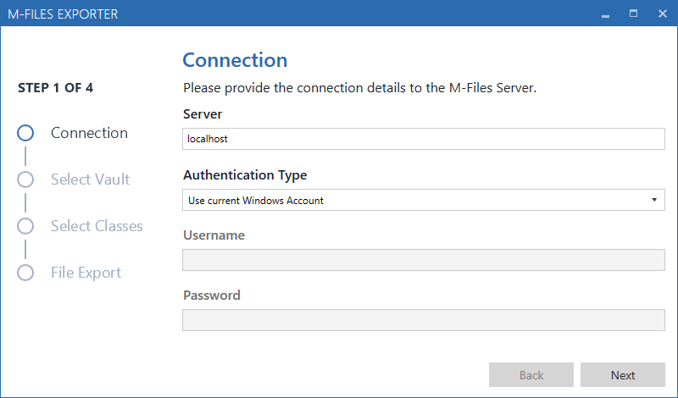Click the Select Vault step circle
The image size is (678, 398).
[x=25, y=180]
